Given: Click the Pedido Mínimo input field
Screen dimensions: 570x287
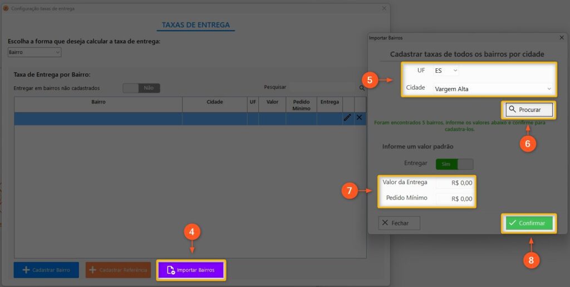Looking at the screenshot, I should (454, 199).
